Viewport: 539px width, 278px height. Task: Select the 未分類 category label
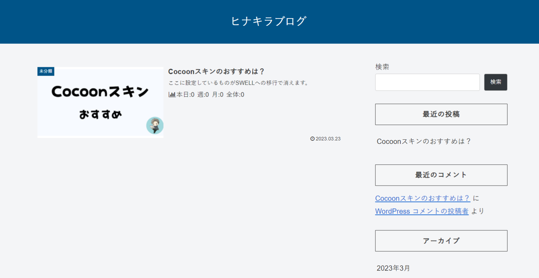46,71
